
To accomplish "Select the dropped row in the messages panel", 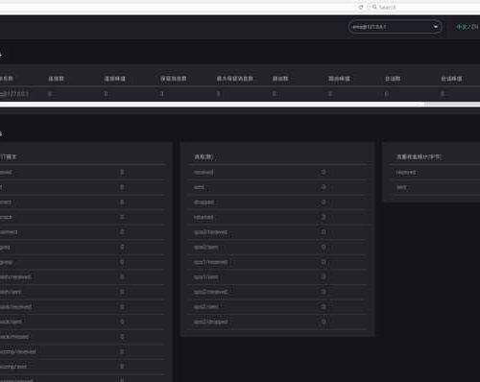I will [277, 203].
